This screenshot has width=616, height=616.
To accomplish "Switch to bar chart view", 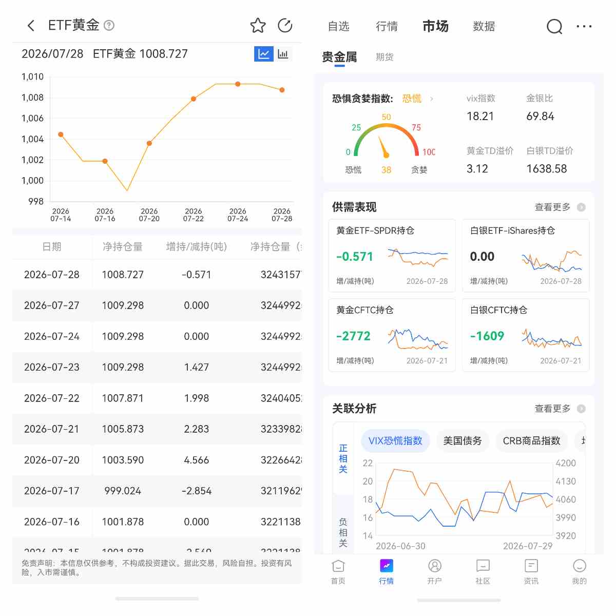I will (283, 54).
